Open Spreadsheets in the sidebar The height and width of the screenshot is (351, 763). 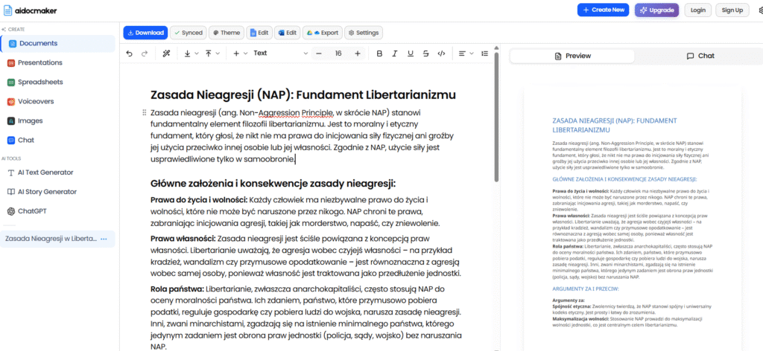[x=58, y=82]
